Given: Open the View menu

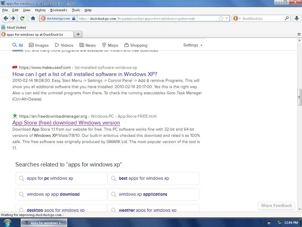Looking at the screenshot, I should tap(27, 10).
